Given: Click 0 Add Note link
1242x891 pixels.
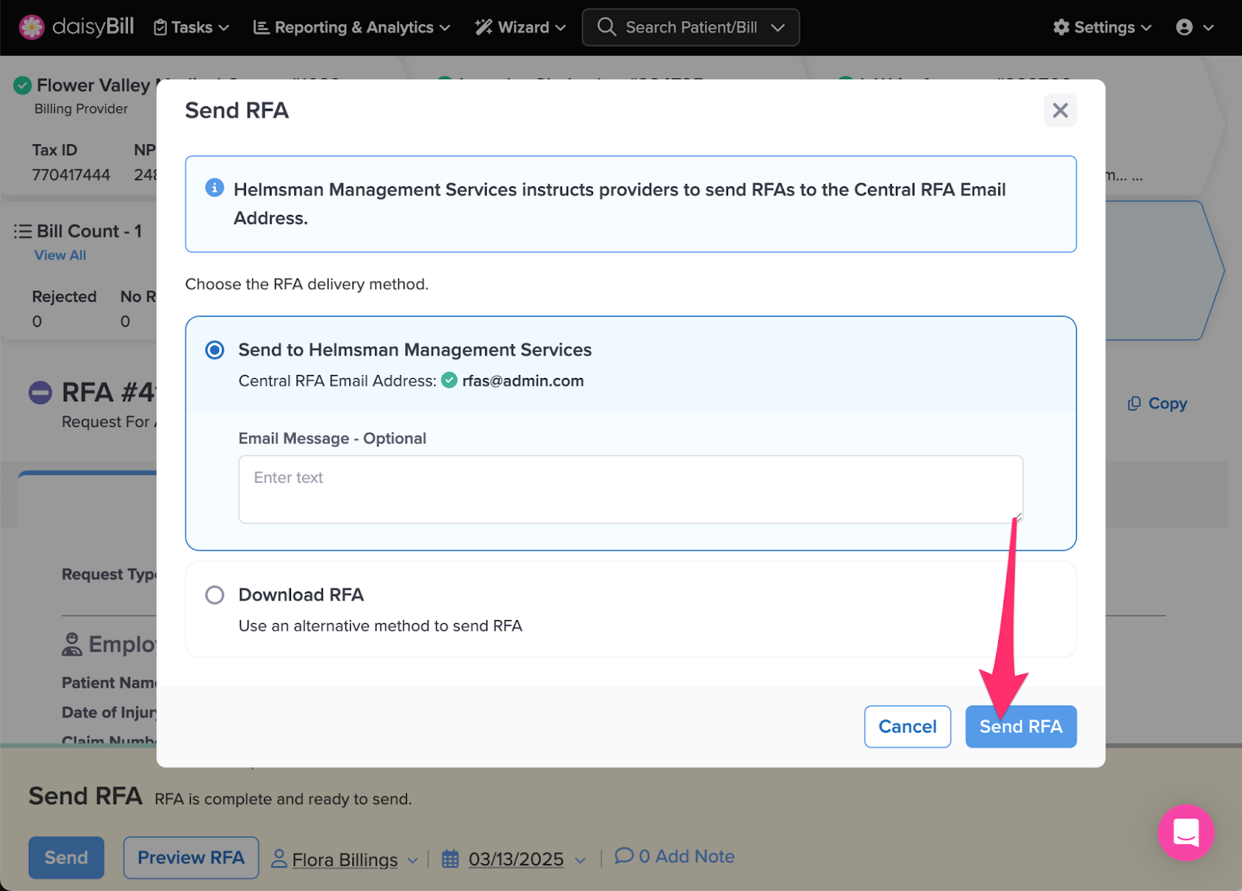Looking at the screenshot, I should [687, 856].
